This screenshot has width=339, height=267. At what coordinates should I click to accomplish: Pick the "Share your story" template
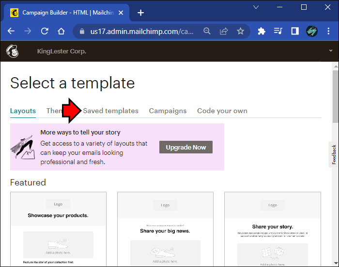click(272, 229)
